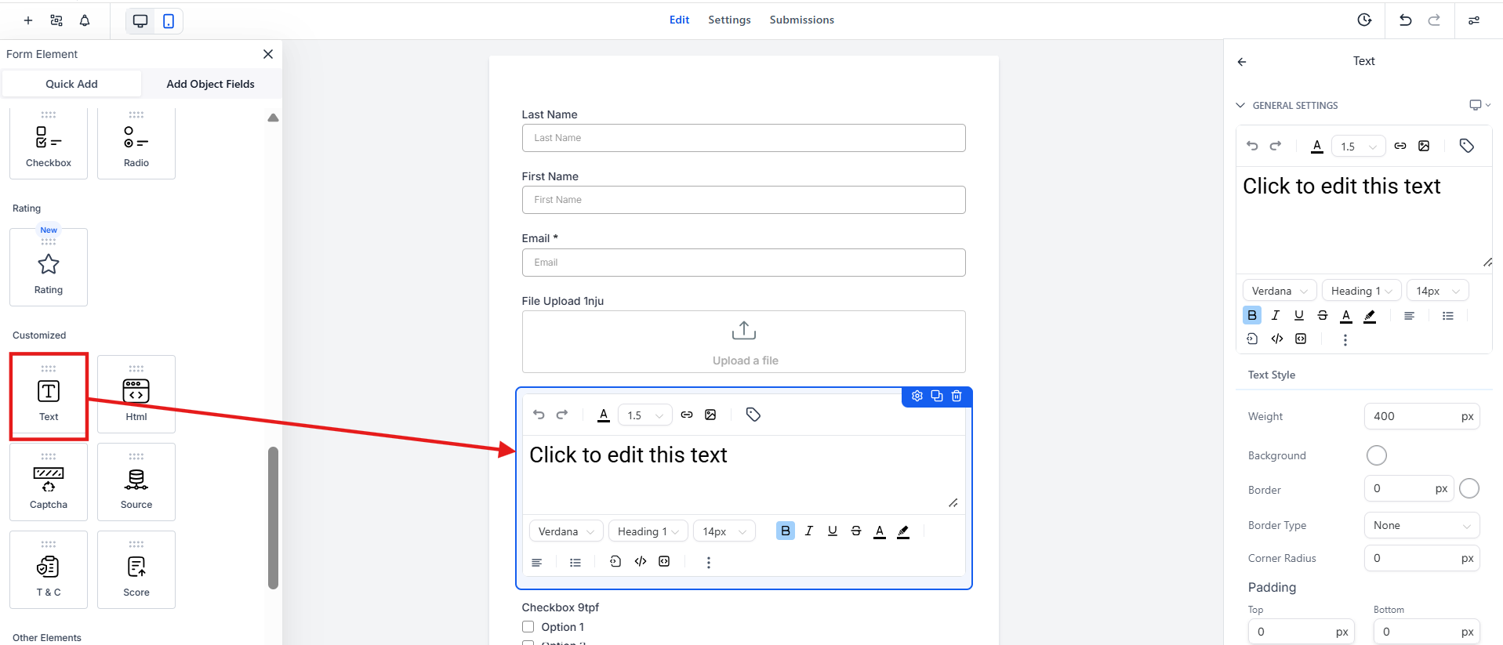Switch to the Submissions tab
1503x645 pixels.
click(801, 20)
